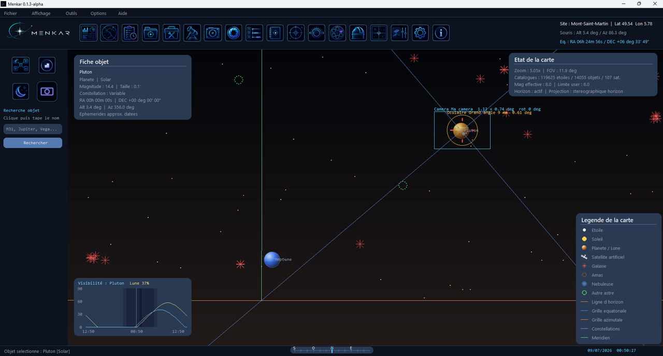Viewport: 663px width, 356px height.
Task: Click the Rechercher button
Action: tap(33, 143)
